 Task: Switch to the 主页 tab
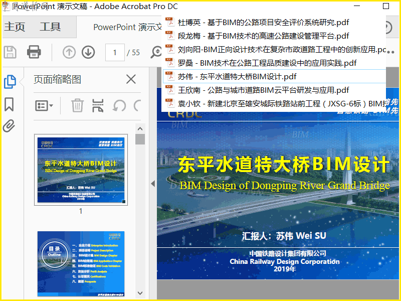coord(15,27)
